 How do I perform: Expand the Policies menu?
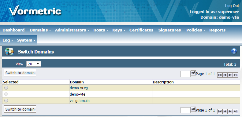coord(195,30)
